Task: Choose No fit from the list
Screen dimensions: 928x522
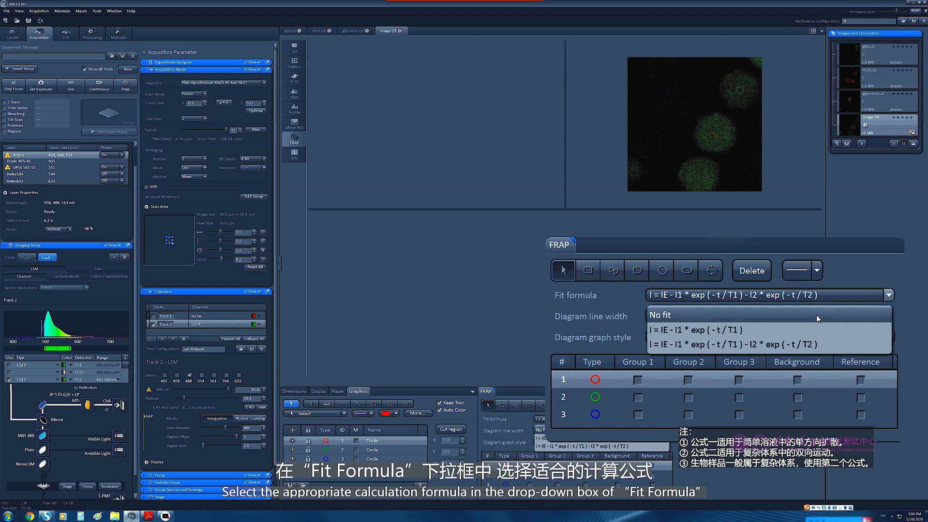Action: pos(769,315)
